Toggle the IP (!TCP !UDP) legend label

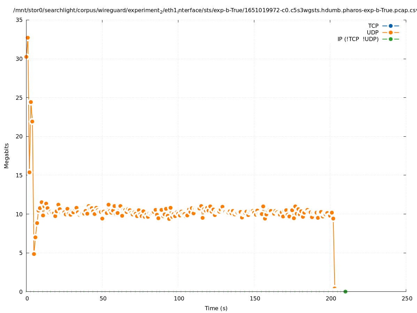point(358,39)
